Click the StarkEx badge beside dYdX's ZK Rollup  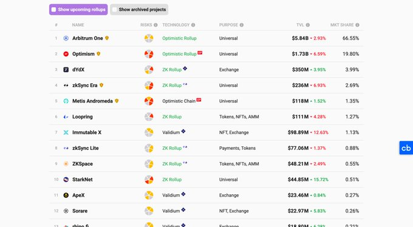[x=185, y=69]
